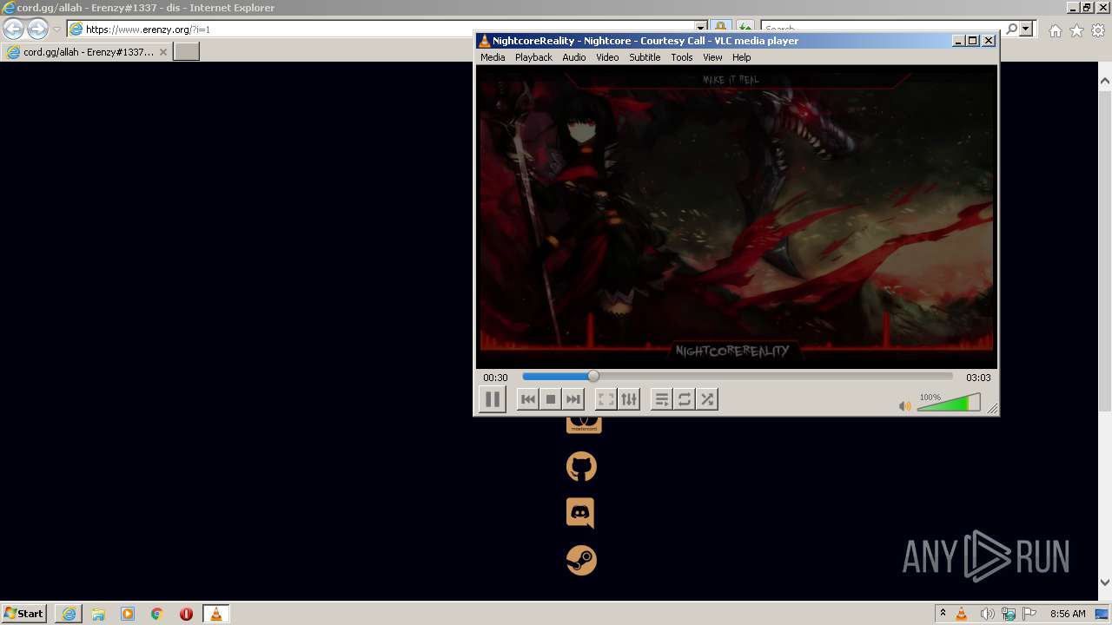
Task: Open VLC Tools menu
Action: [x=682, y=57]
